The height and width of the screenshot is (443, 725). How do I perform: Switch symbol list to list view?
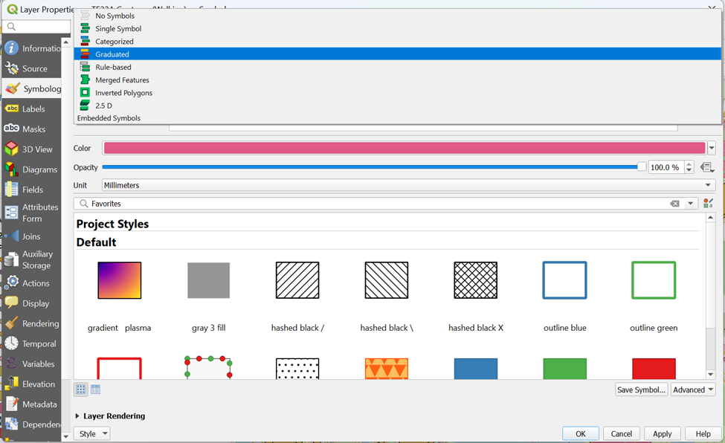pos(95,389)
